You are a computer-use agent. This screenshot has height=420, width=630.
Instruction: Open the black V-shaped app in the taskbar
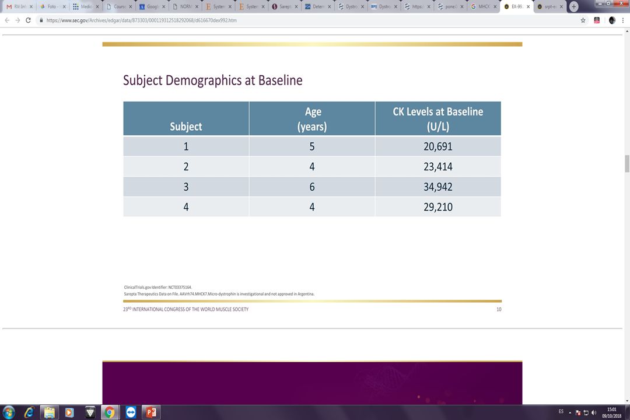coord(90,412)
